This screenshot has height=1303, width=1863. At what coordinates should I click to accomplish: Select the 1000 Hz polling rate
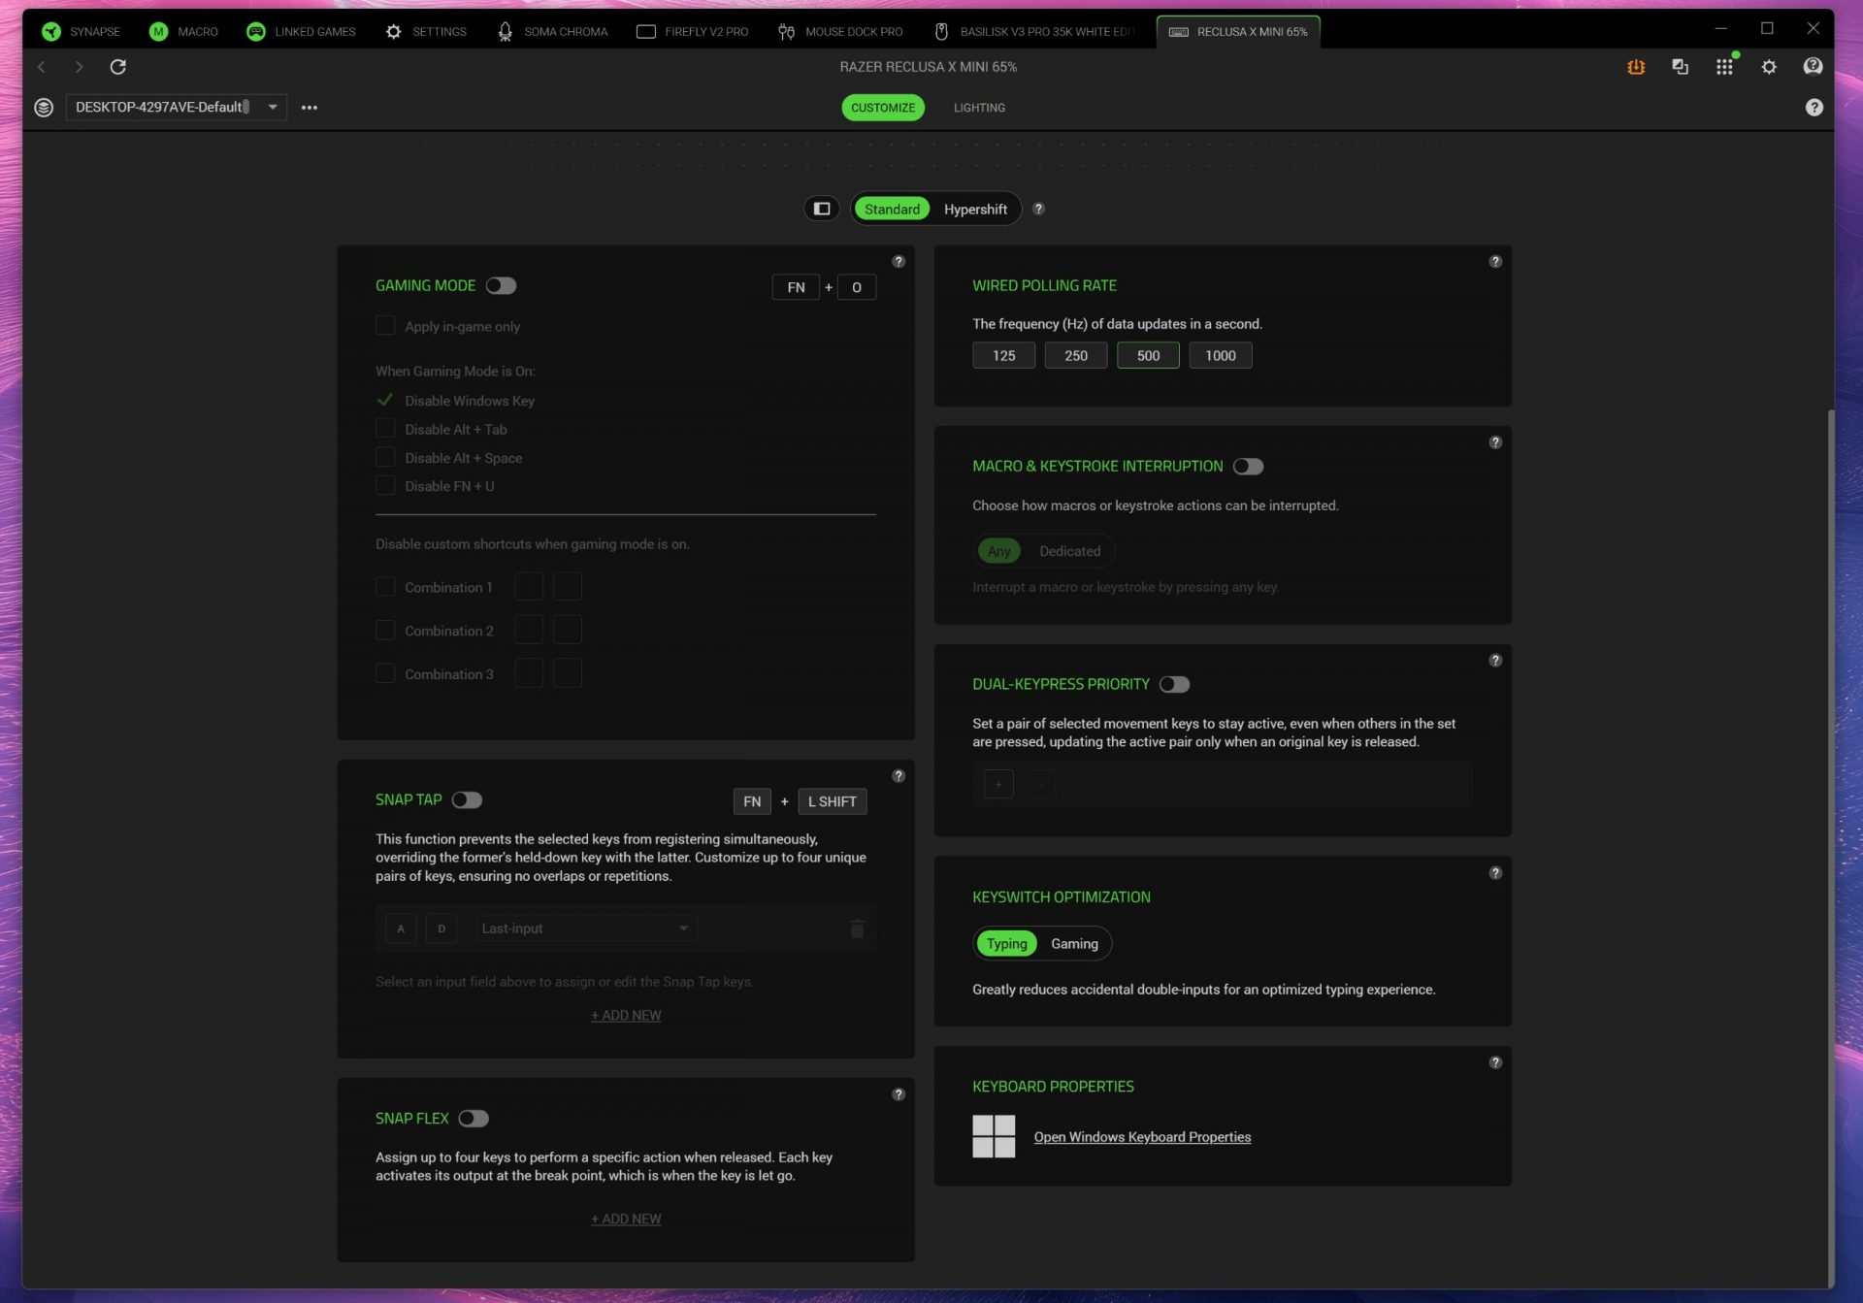[1220, 355]
